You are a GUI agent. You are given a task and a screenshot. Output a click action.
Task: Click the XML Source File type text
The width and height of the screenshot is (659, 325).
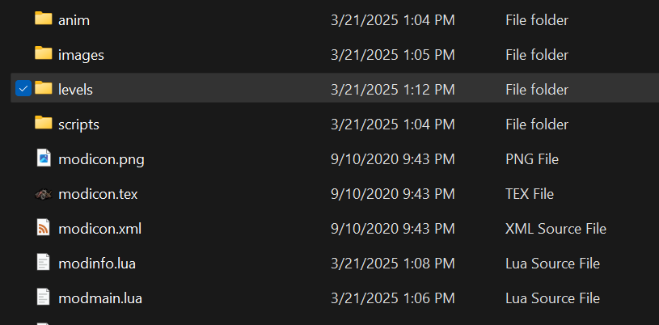tap(556, 229)
